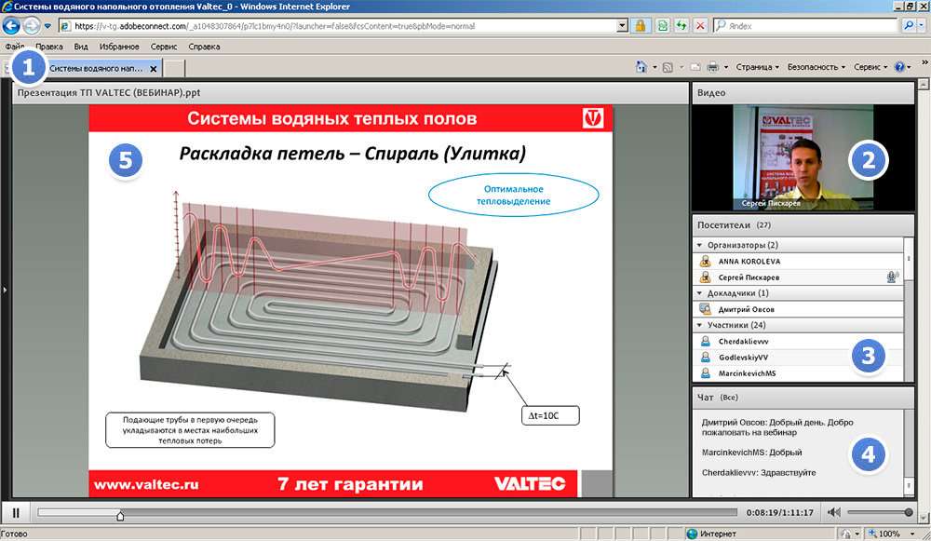Click the Интернет security zone status indicator

click(x=711, y=534)
